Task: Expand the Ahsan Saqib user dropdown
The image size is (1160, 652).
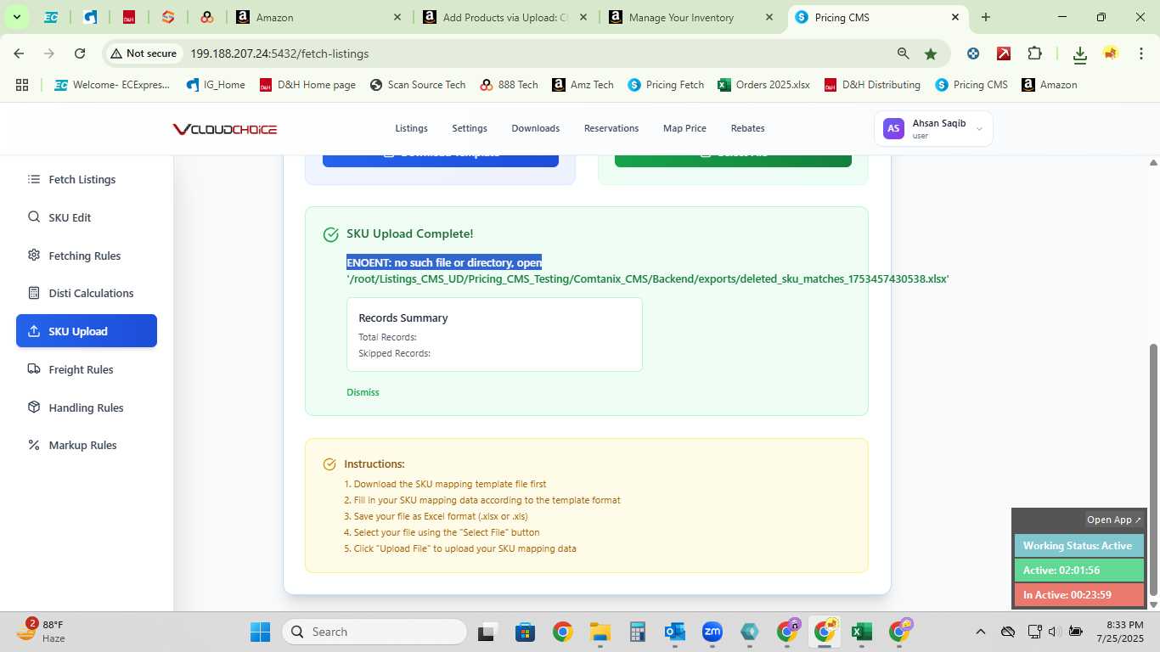Action: pos(933,129)
